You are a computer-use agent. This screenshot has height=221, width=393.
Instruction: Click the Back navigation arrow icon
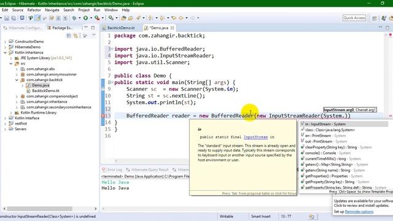coord(181,18)
